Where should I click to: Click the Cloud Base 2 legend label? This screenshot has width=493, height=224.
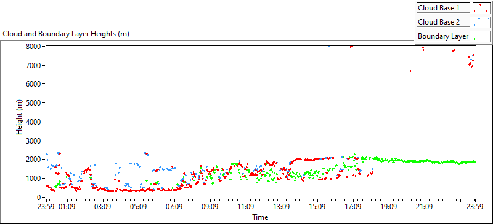click(443, 22)
